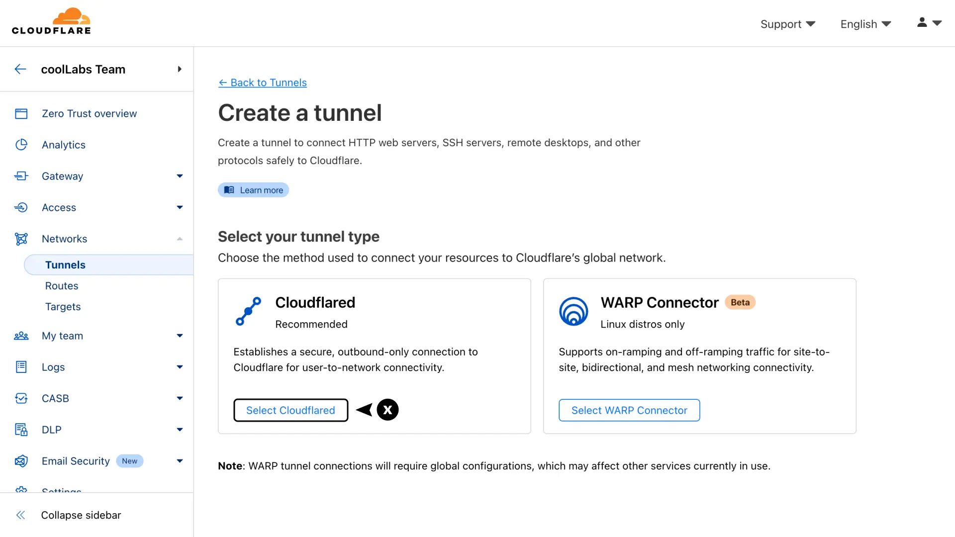955x537 pixels.
Task: Click the DLP document lock icon
Action: point(21,430)
